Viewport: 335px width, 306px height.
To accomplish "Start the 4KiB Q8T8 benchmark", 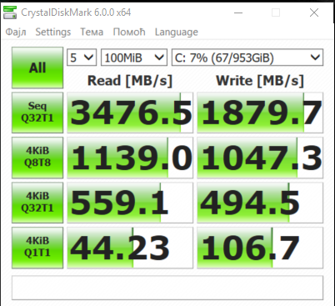I will [37, 158].
